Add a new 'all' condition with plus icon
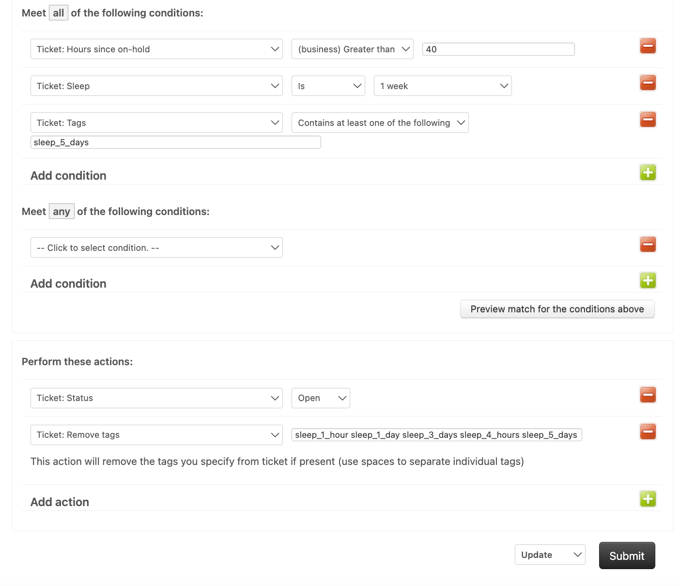Screen dimensions: 680x586 coord(648,172)
